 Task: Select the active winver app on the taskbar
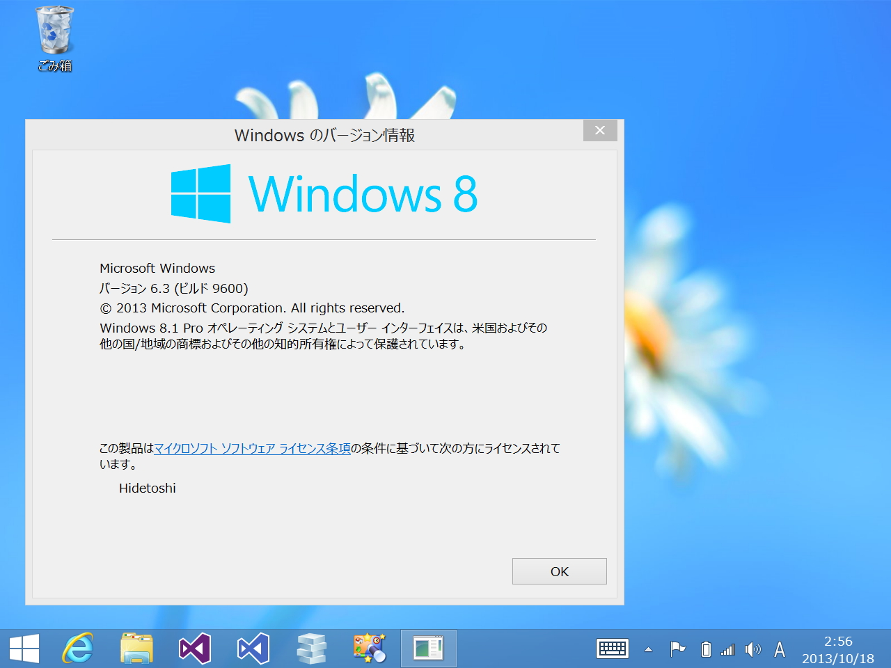[x=428, y=648]
